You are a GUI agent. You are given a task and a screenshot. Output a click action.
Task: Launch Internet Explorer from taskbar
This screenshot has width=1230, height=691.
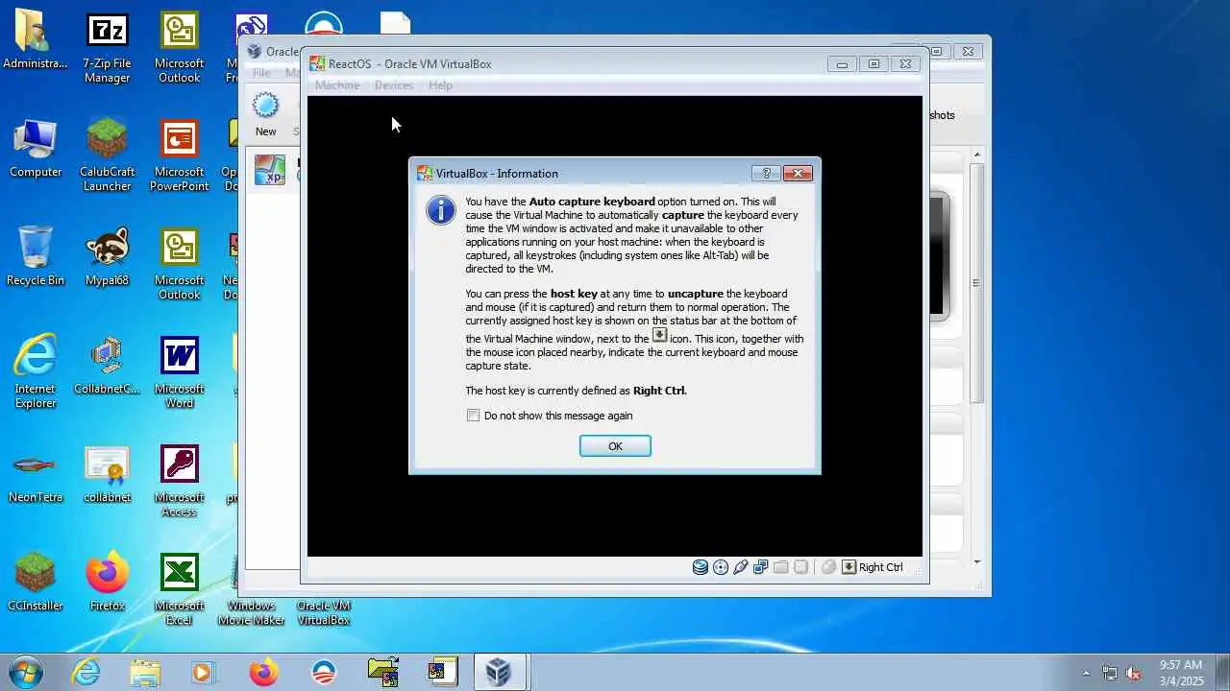click(x=86, y=672)
